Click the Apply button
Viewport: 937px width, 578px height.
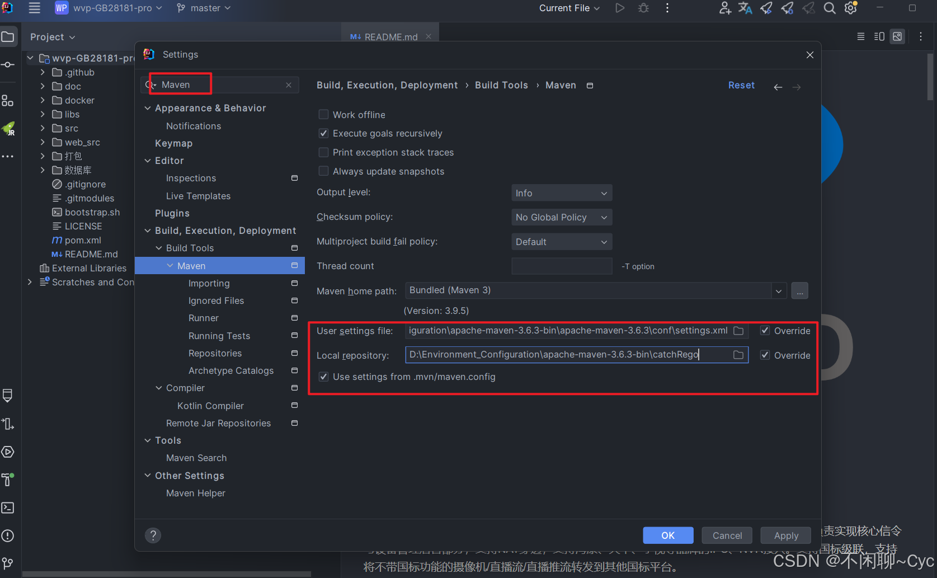[x=785, y=535]
